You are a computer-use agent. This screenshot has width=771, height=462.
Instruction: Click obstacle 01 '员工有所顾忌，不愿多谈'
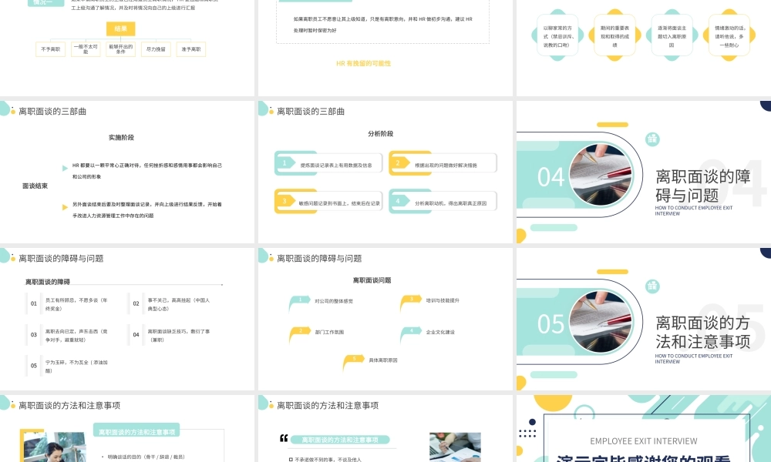click(76, 304)
